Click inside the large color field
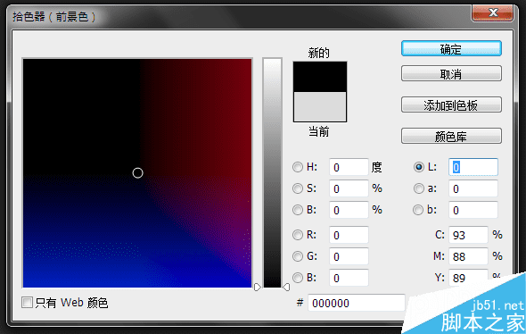 click(x=137, y=173)
